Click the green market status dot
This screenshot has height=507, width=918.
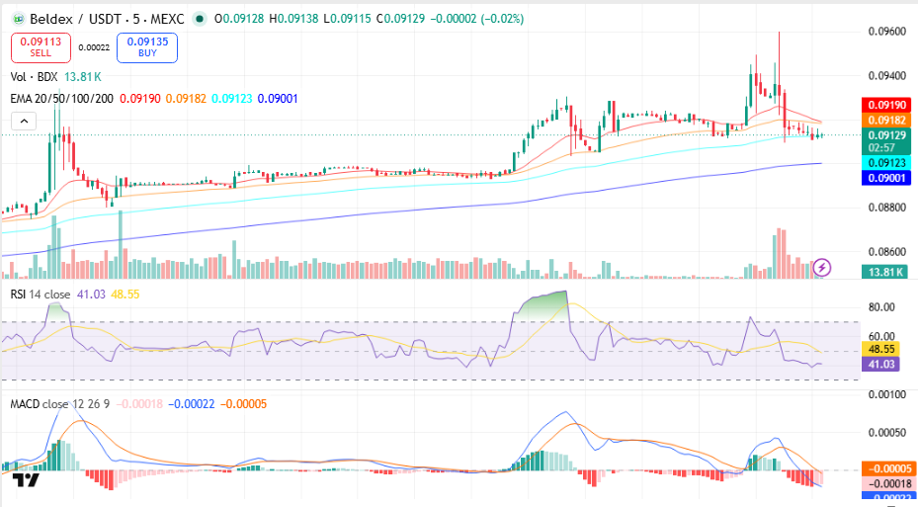tap(200, 20)
